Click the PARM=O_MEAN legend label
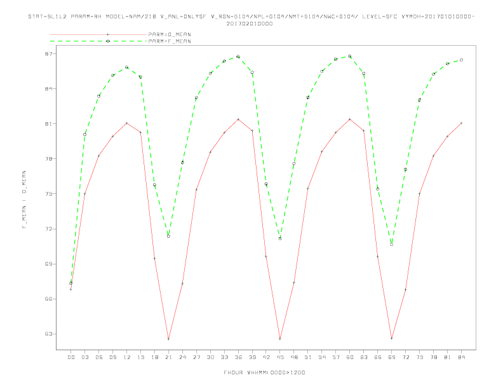503x389 pixels. [x=170, y=34]
